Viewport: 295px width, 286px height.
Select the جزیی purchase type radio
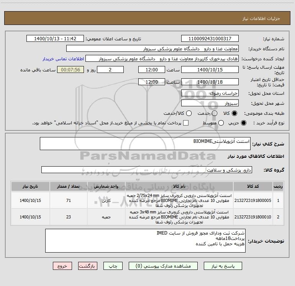tap(243, 123)
